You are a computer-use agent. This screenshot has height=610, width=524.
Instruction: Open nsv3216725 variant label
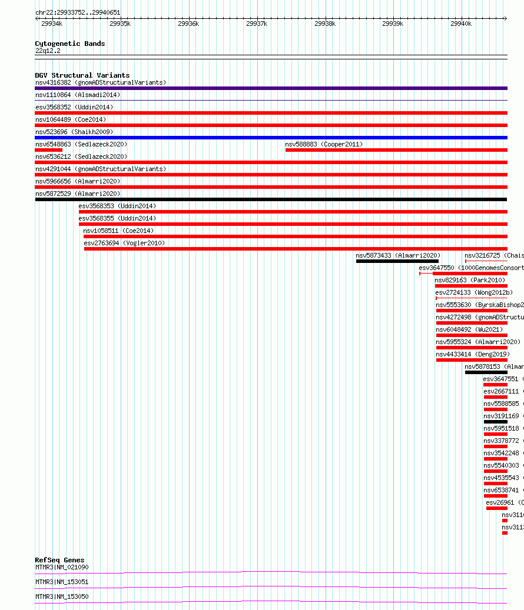[494, 256]
